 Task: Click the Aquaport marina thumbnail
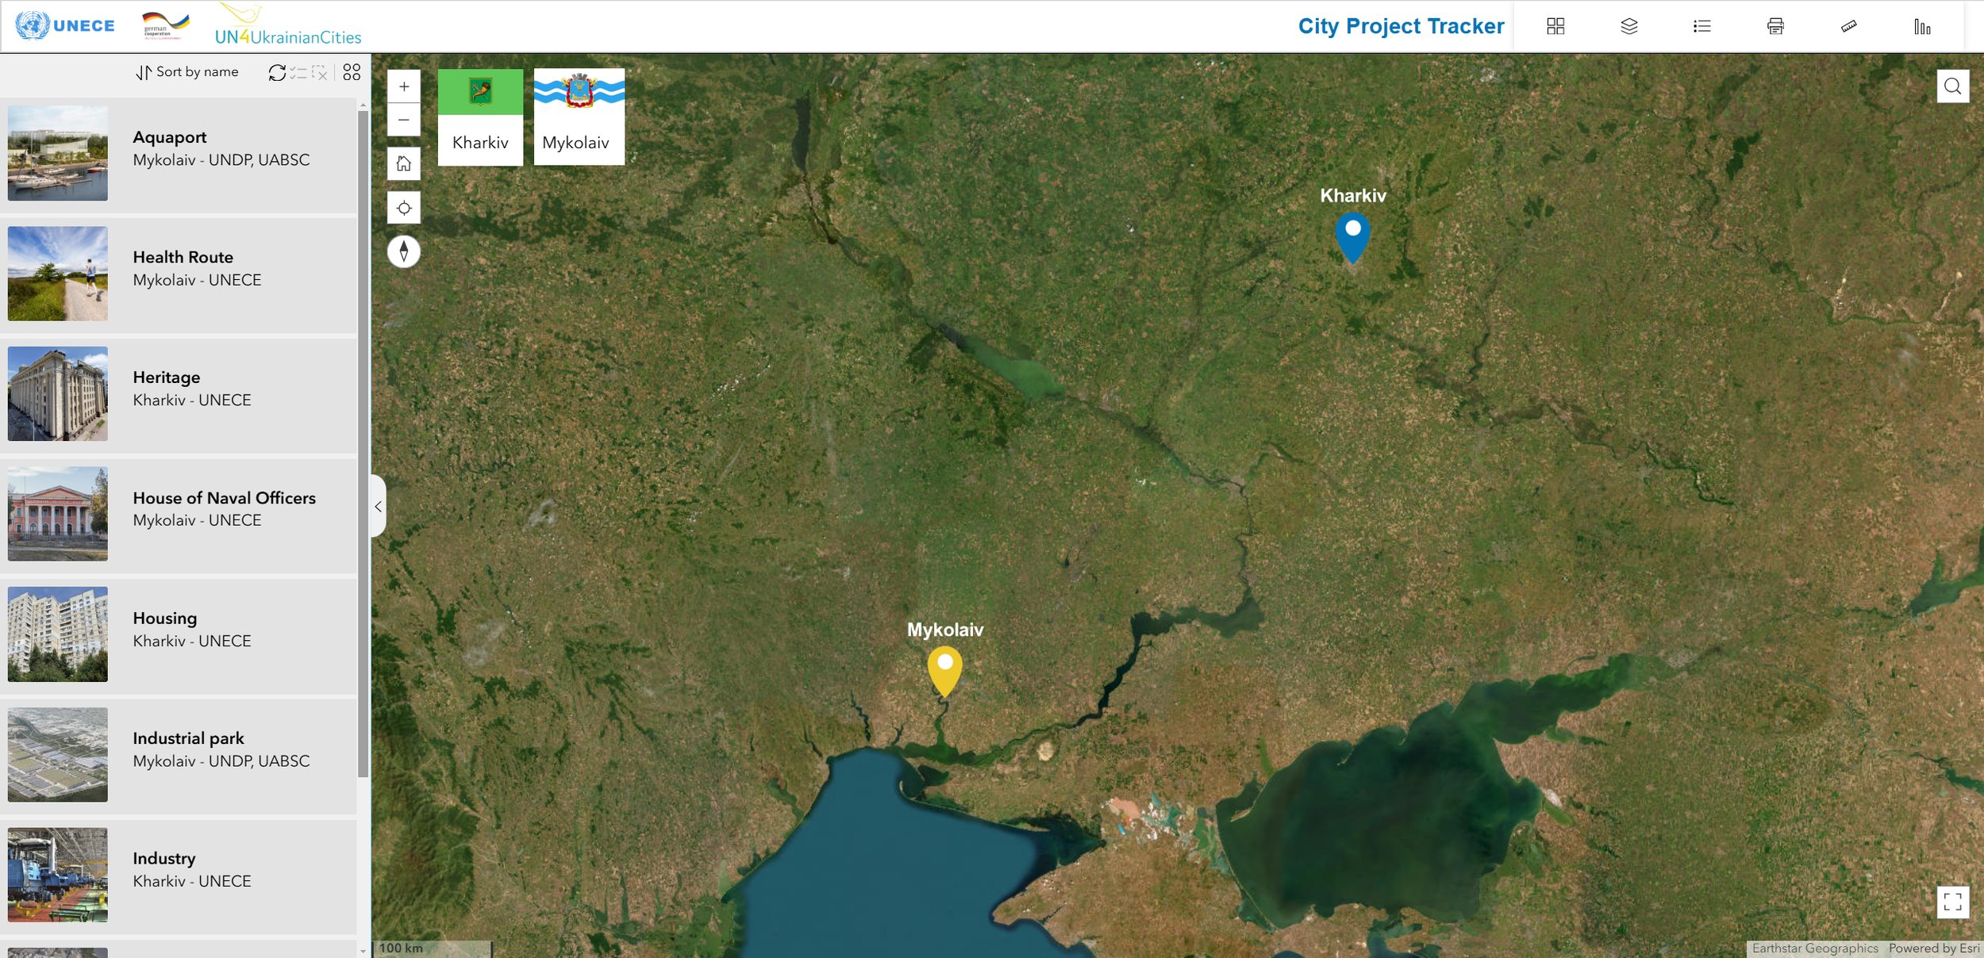(x=58, y=153)
